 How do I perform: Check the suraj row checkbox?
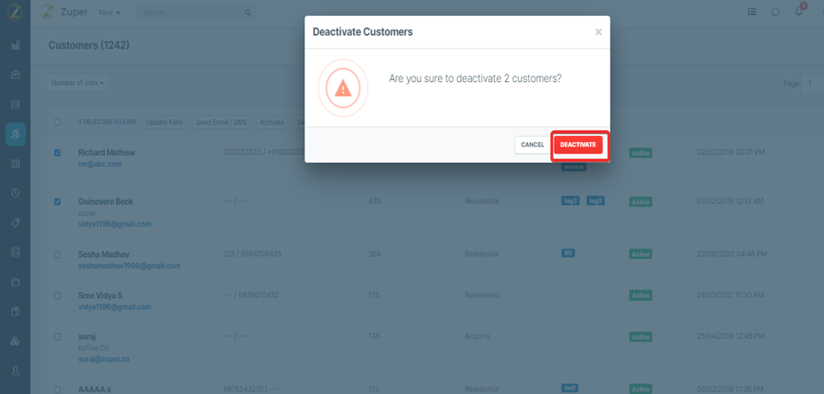58,336
